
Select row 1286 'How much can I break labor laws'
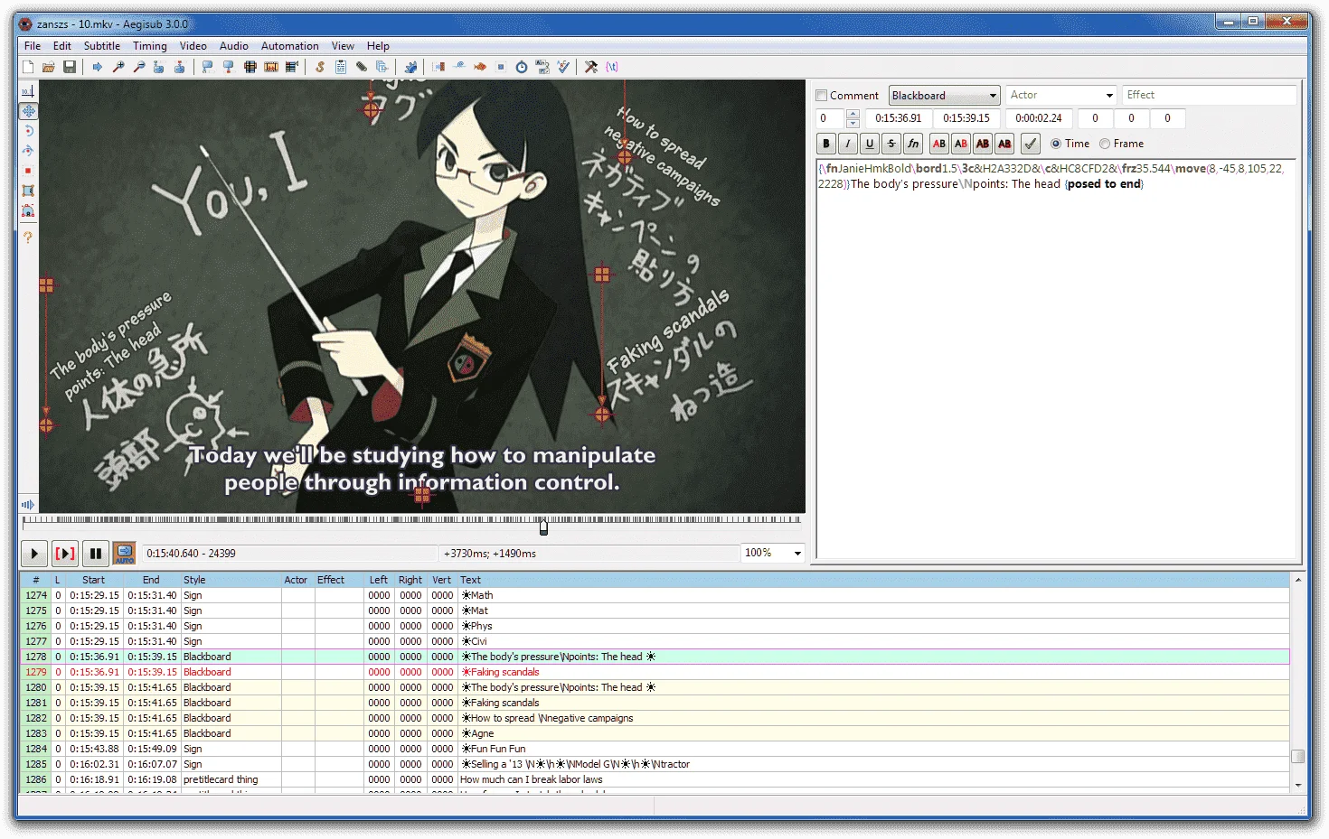click(x=655, y=779)
